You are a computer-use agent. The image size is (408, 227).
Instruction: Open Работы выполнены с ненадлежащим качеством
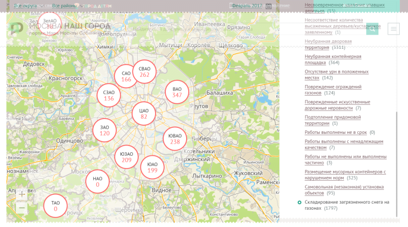click(344, 145)
